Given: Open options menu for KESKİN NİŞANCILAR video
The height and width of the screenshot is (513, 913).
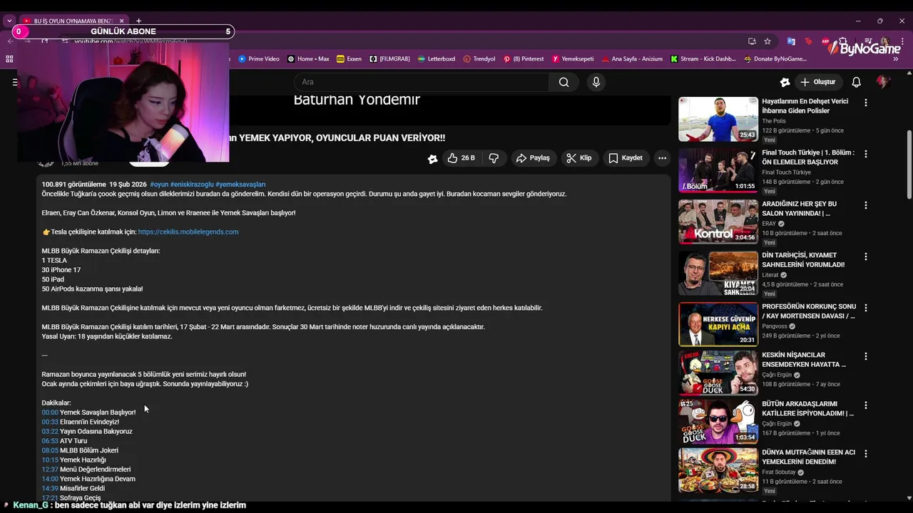Looking at the screenshot, I should (866, 356).
